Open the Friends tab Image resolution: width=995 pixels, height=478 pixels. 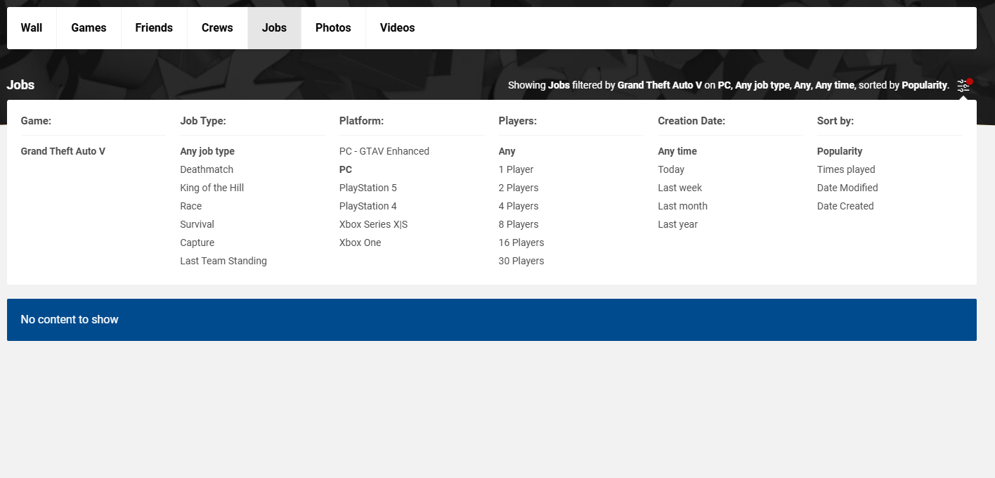tap(154, 28)
